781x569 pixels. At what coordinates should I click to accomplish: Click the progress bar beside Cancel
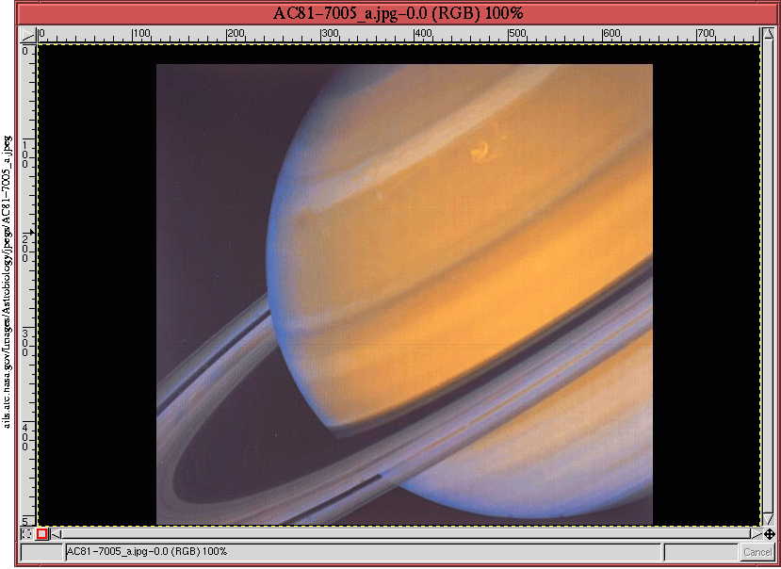coord(701,552)
